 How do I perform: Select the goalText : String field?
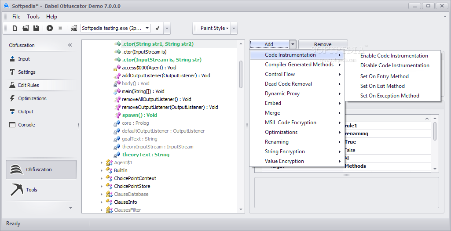(x=139, y=139)
